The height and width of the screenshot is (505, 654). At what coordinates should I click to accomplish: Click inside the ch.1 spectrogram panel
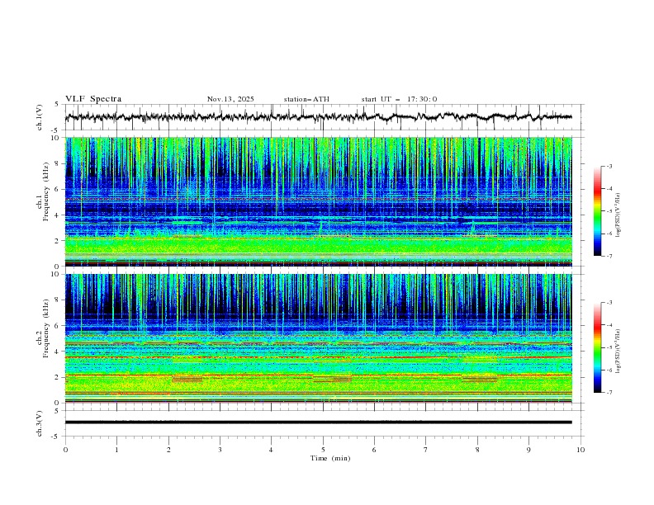click(318, 201)
